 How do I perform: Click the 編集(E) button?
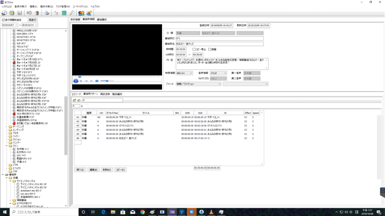tap(93, 170)
